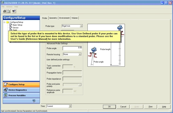The width and height of the screenshot is (173, 113).
Task: Click the Device tree item icon
Action: tap(11, 28)
